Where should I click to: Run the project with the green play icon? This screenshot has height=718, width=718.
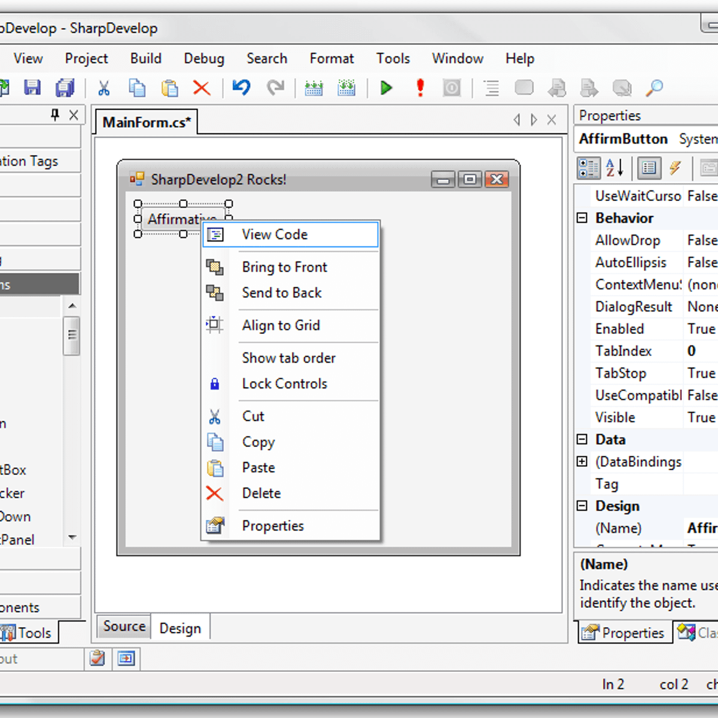click(387, 89)
